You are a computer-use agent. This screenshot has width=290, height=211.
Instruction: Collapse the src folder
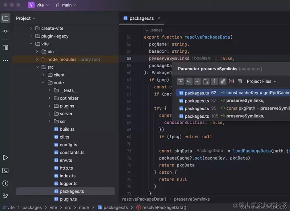pos(37,67)
